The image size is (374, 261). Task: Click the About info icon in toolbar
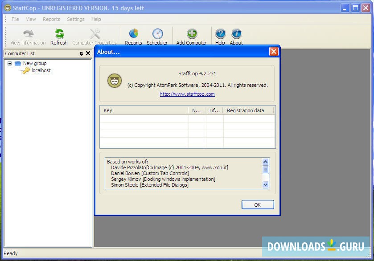tap(236, 33)
